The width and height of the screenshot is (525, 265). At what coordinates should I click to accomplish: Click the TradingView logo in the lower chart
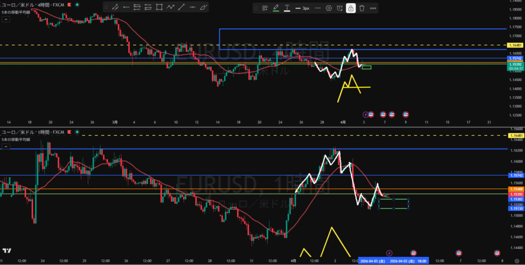pos(7,251)
